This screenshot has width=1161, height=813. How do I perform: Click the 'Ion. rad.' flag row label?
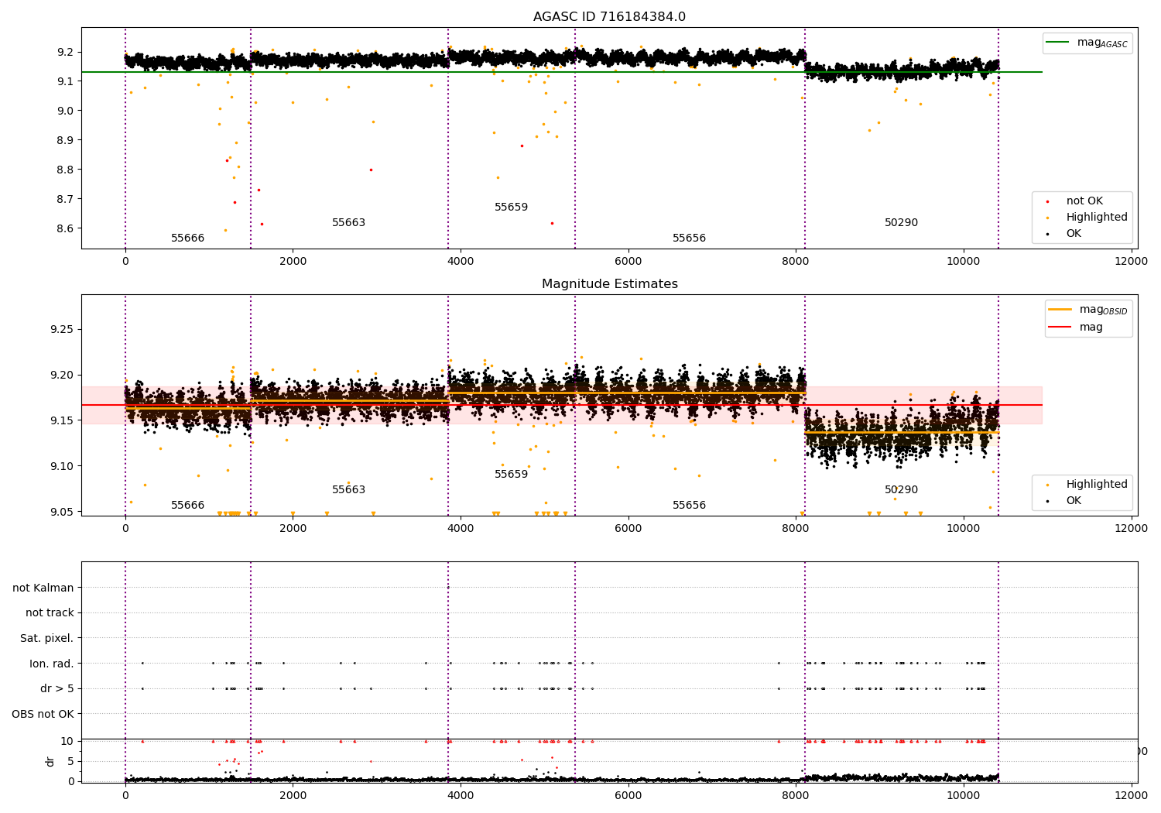[x=52, y=664]
